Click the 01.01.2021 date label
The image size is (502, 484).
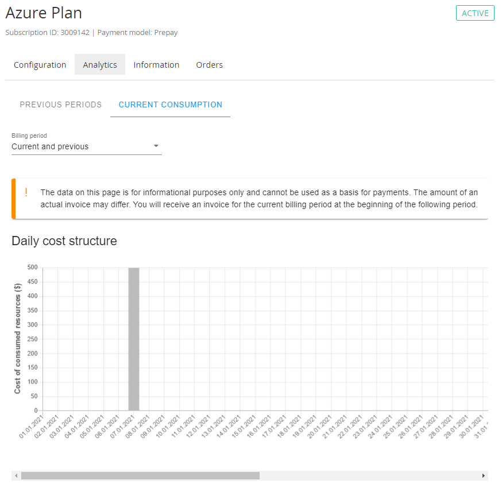click(31, 427)
